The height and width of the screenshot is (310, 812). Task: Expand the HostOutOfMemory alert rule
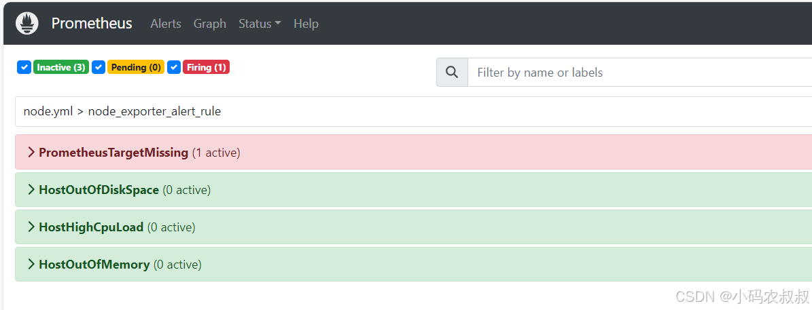tap(414, 264)
